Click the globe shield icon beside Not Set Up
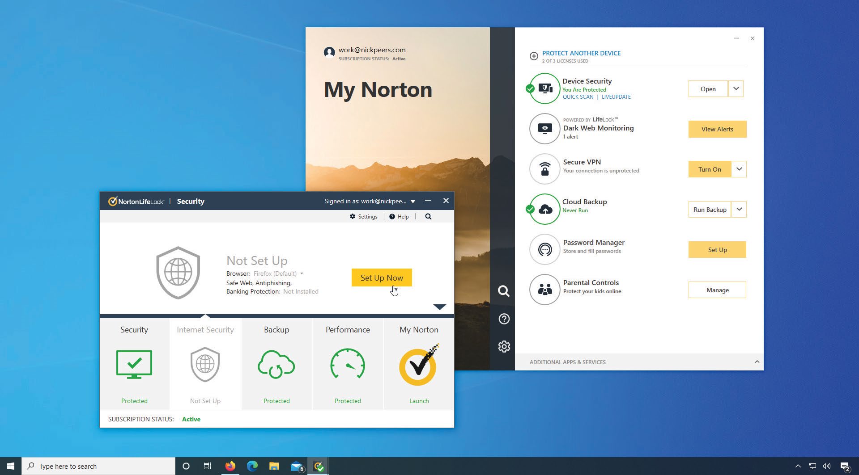859x475 pixels. (x=178, y=273)
